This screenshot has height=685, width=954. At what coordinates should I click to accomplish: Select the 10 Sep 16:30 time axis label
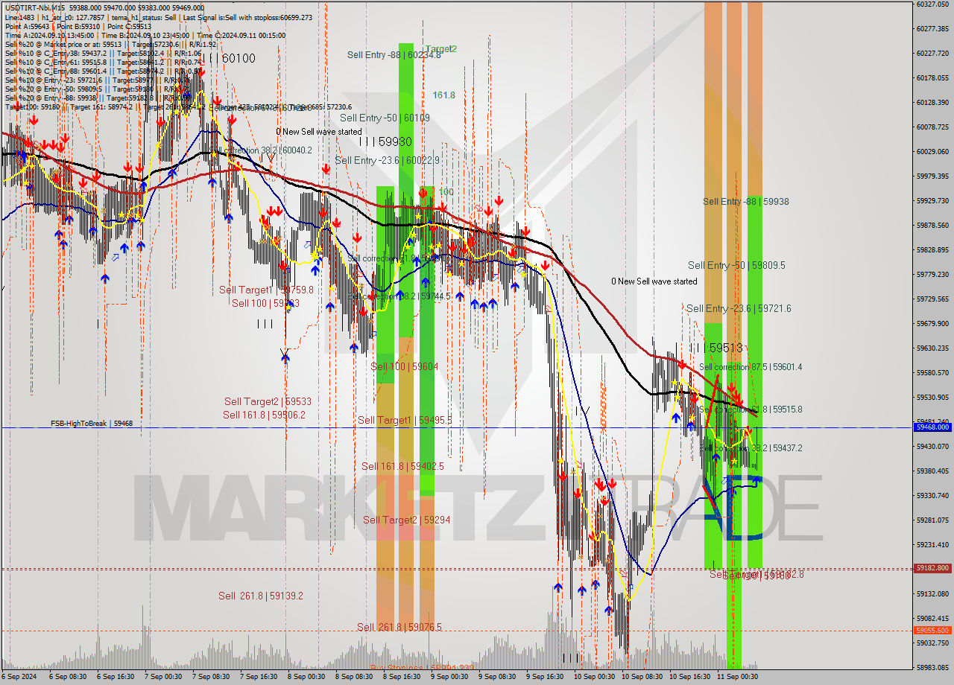[688, 677]
